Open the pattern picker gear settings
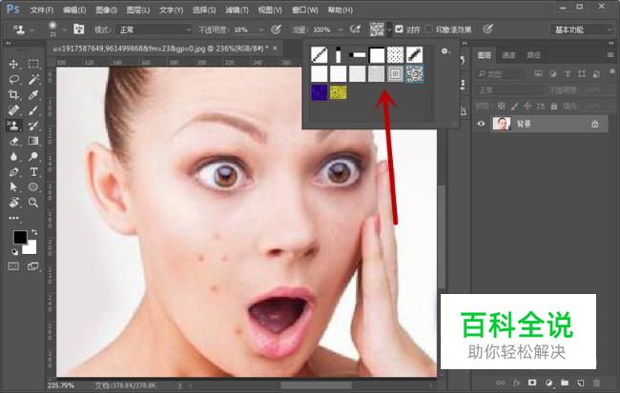 pos(444,50)
